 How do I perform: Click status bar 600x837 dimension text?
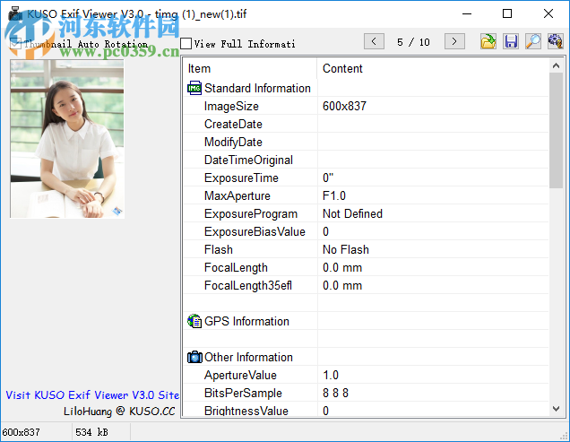22,432
